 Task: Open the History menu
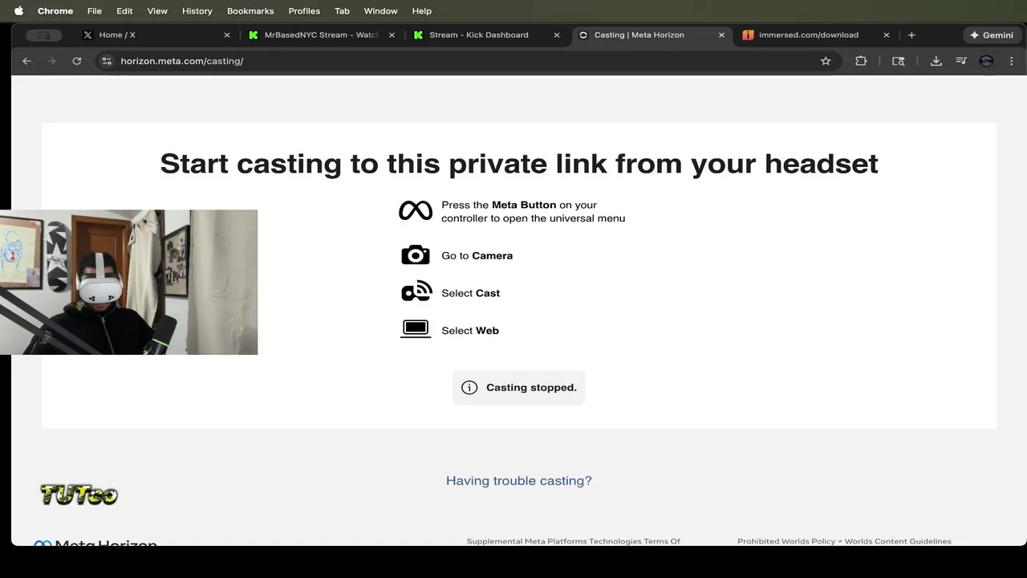click(197, 11)
